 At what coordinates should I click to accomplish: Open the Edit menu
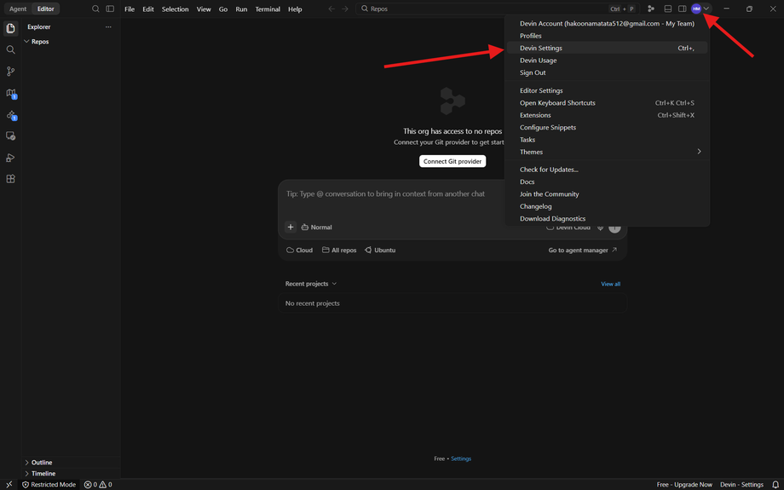148,9
